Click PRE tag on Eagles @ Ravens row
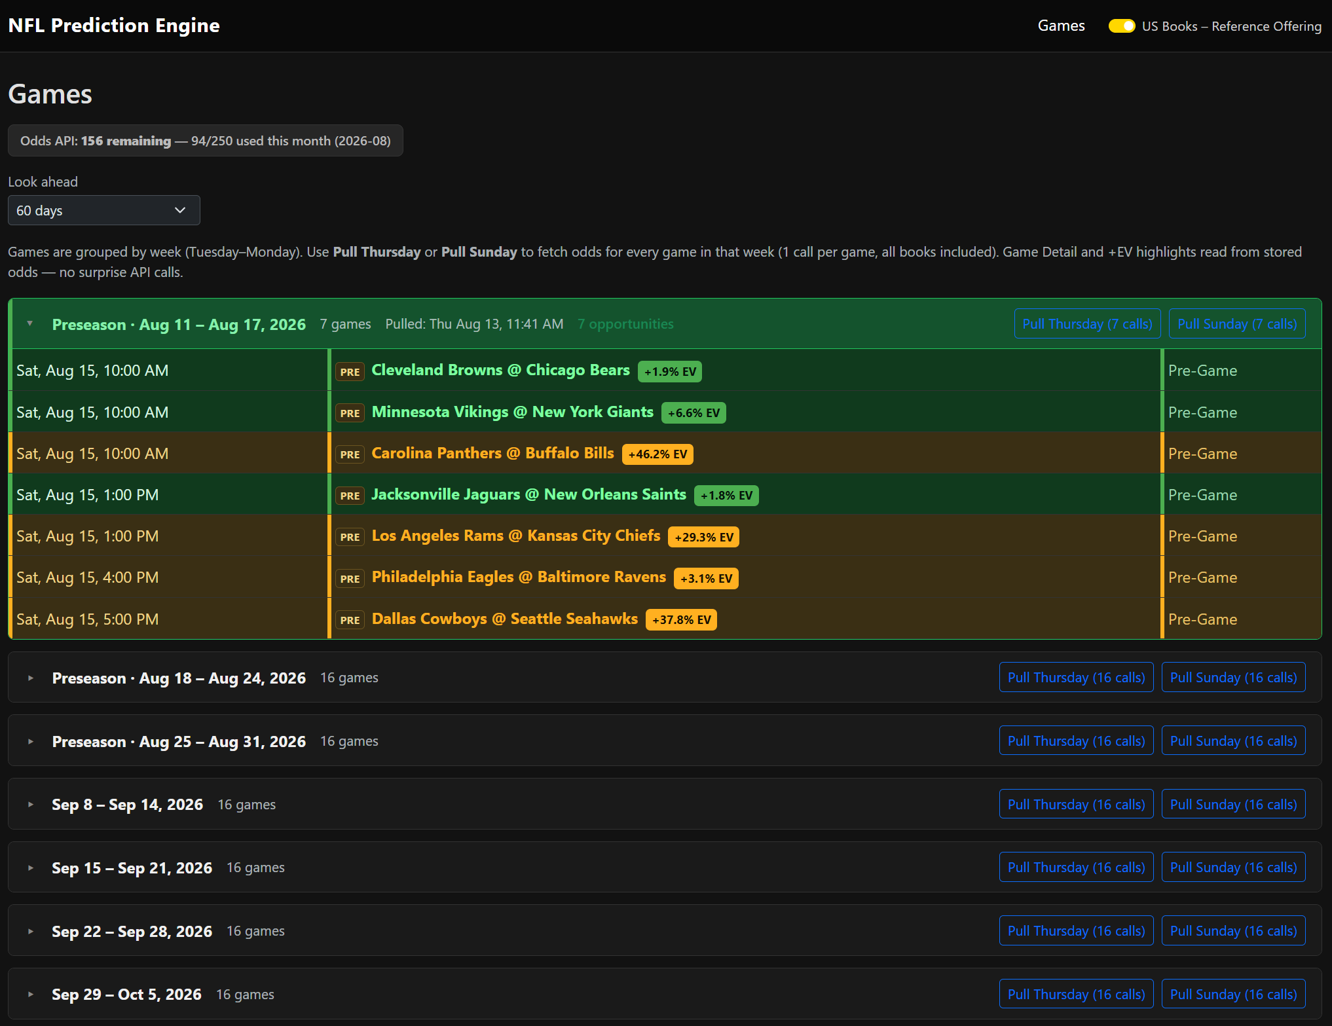This screenshot has width=1332, height=1026. [x=350, y=579]
